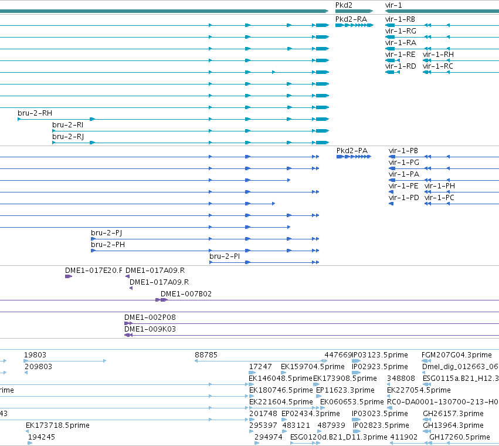
Task: Select the bru-2-RJ transcript label
Action: [x=68, y=137]
